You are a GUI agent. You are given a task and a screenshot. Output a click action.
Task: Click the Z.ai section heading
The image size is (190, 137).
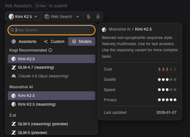point(13,115)
